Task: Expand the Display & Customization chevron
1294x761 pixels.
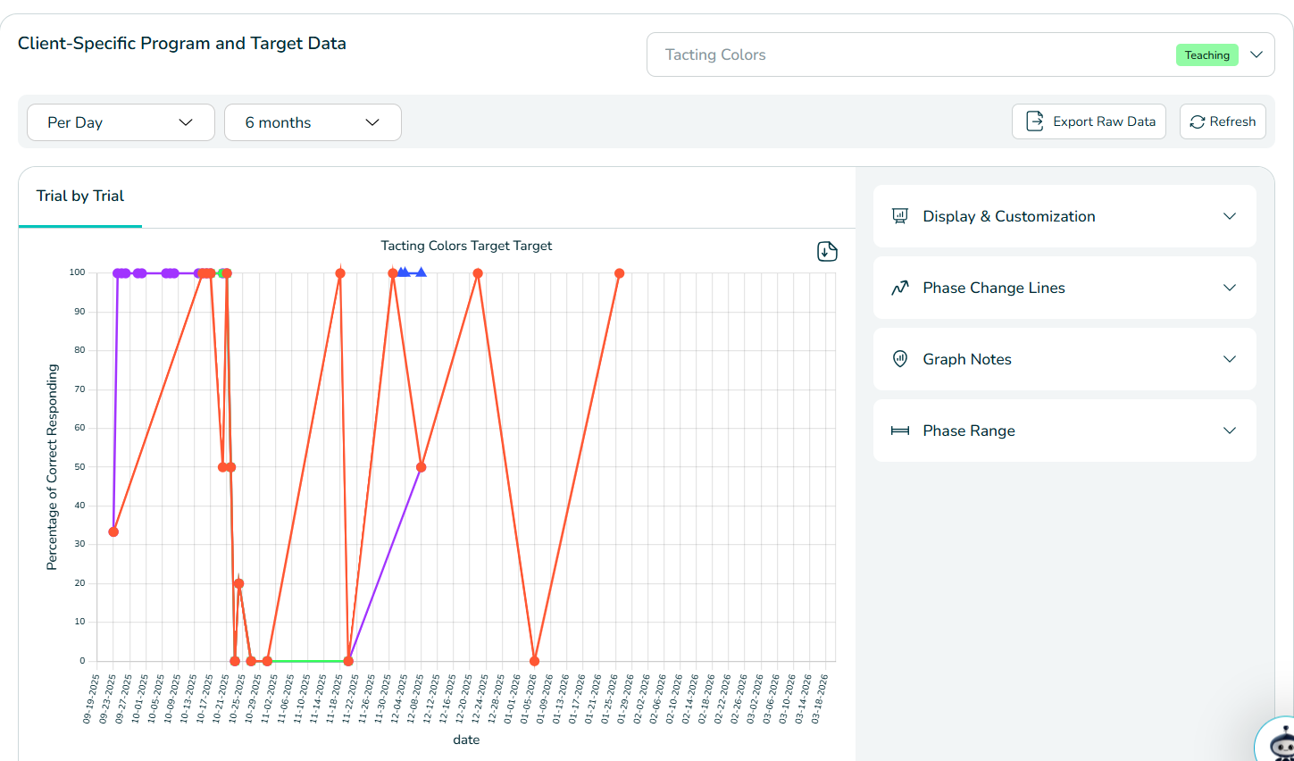Action: coord(1230,216)
